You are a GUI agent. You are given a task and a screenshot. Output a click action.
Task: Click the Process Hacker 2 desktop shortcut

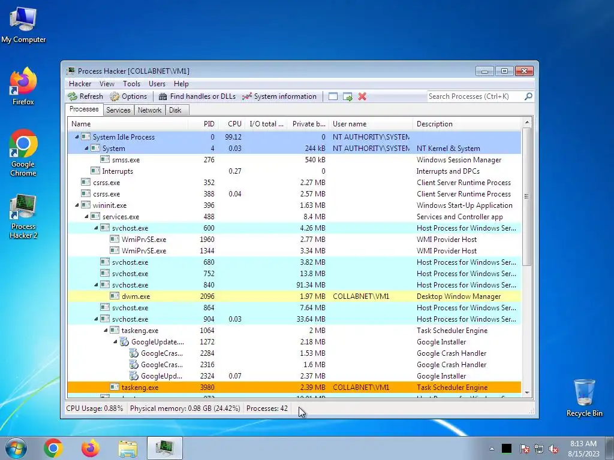(x=23, y=216)
